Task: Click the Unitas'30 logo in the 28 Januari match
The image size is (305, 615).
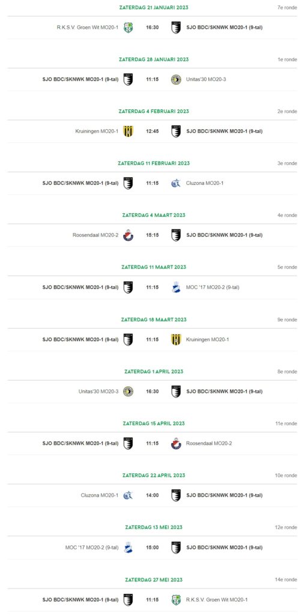Action: click(x=176, y=80)
